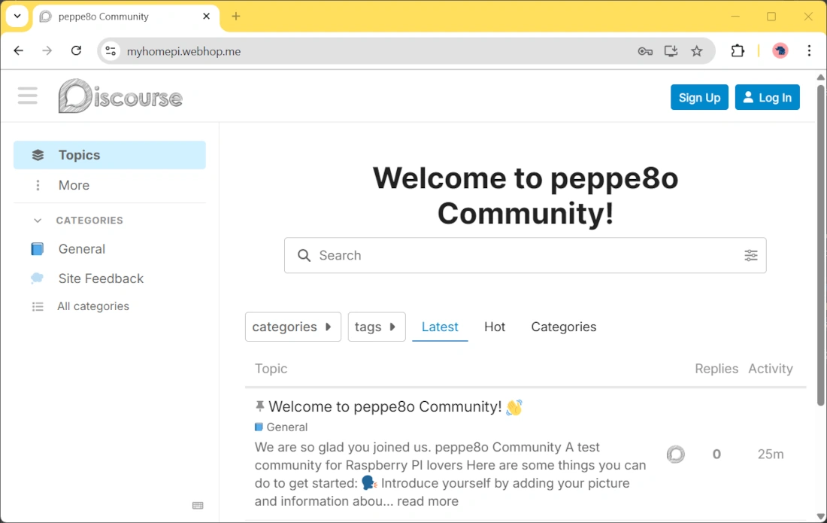Screen dimensions: 827x523
Task: Click the page vertical scrollbar
Action: coord(821,245)
